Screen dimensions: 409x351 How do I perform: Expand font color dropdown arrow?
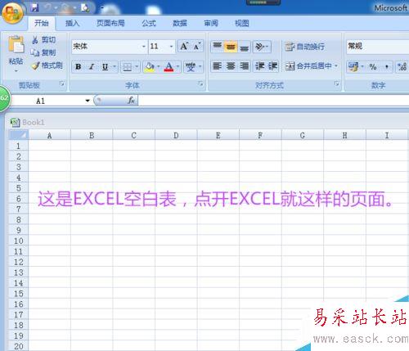pyautogui.click(x=178, y=66)
